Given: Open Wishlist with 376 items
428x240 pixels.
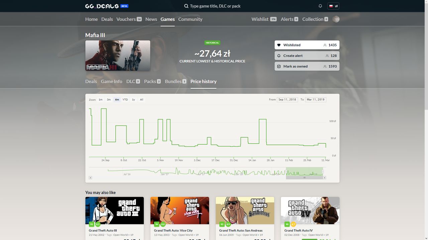Looking at the screenshot, I should 264,19.
